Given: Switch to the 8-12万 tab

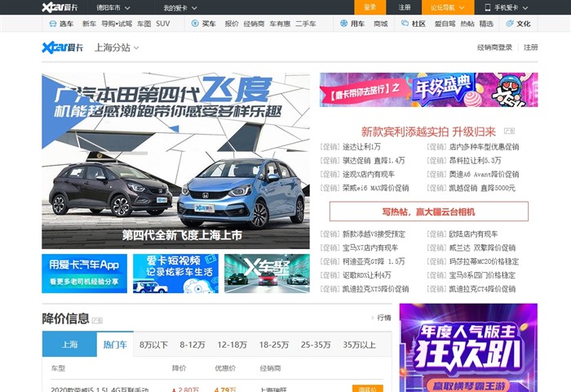Looking at the screenshot, I should [193, 345].
